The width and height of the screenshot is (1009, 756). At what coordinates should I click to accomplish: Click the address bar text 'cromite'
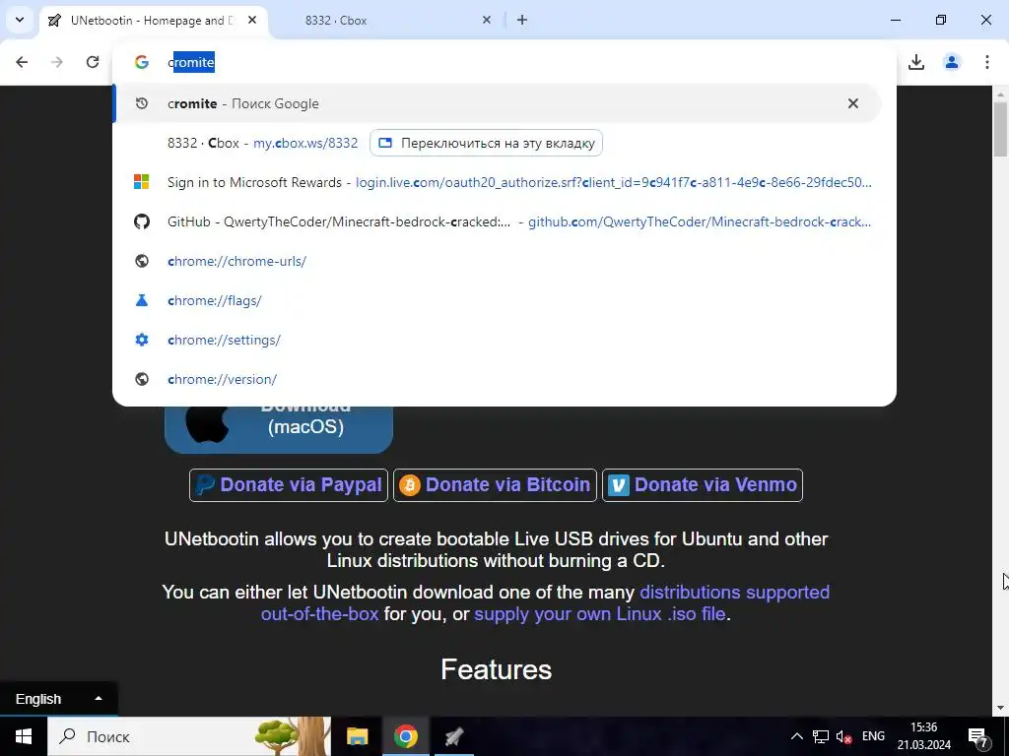click(x=191, y=62)
